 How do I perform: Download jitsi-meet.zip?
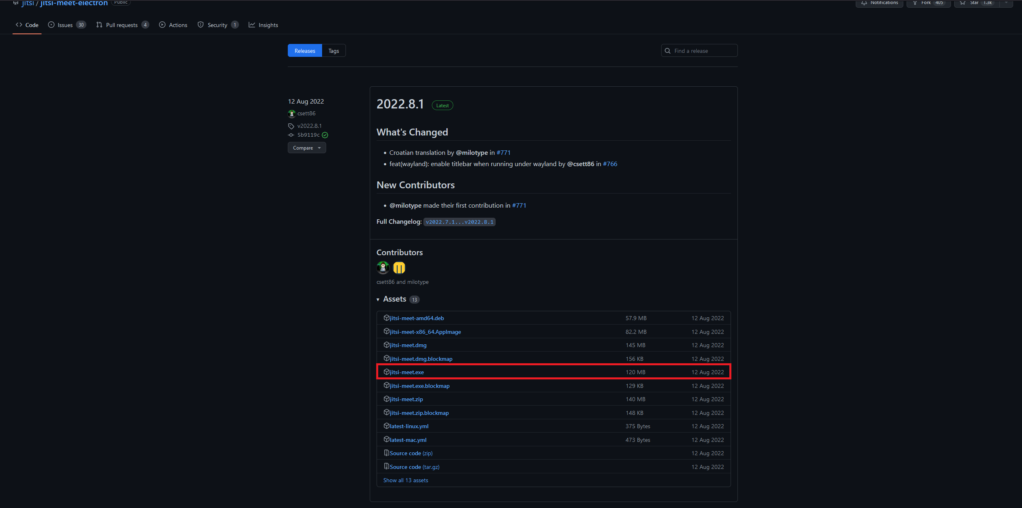[406, 399]
